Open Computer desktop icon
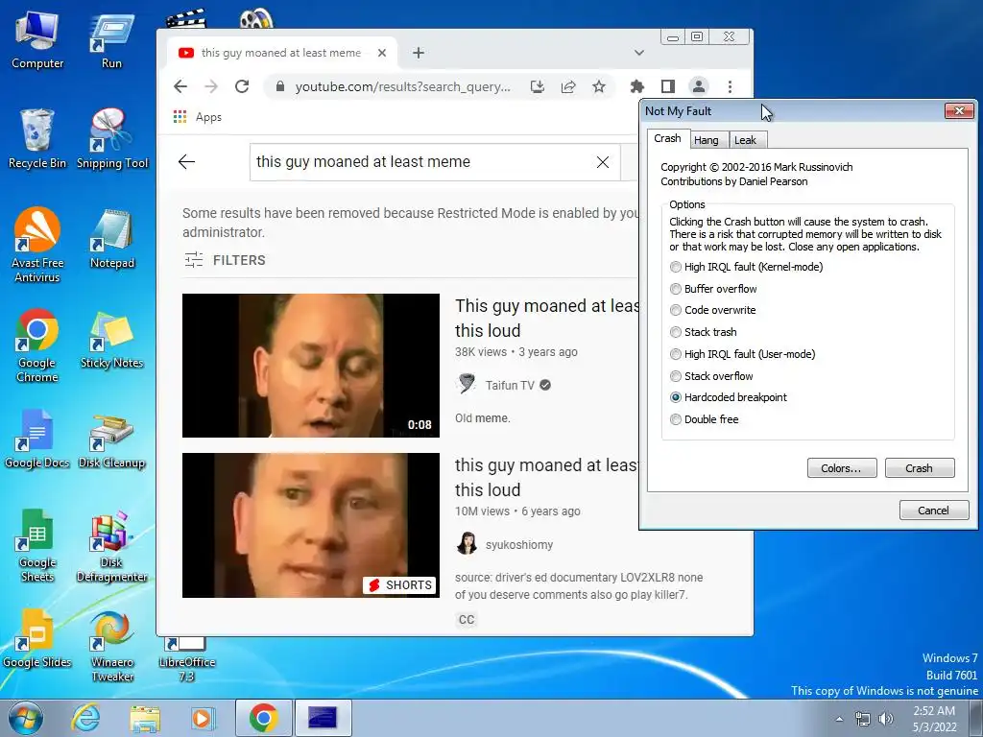The height and width of the screenshot is (737, 983). (x=37, y=40)
